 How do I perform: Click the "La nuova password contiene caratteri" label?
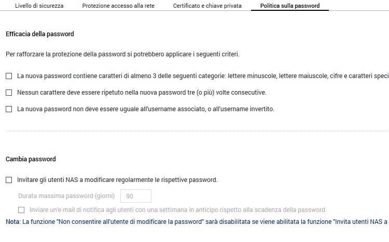click(x=202, y=76)
